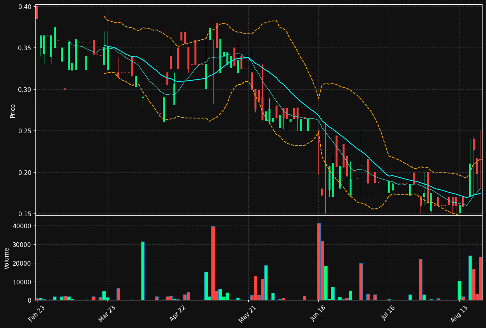486x328 pixels.
Task: Click the tallest red volume bar at Jun 18
Action: tap(318, 261)
